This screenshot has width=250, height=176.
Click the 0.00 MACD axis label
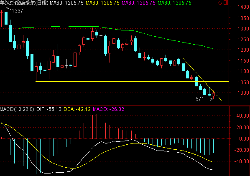click(244, 139)
